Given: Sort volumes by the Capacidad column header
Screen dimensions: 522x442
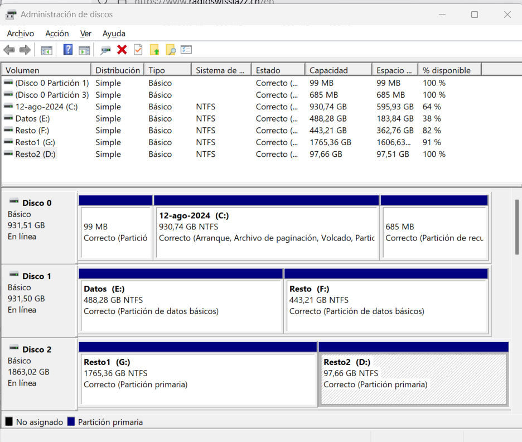Looking at the screenshot, I should tap(337, 70).
